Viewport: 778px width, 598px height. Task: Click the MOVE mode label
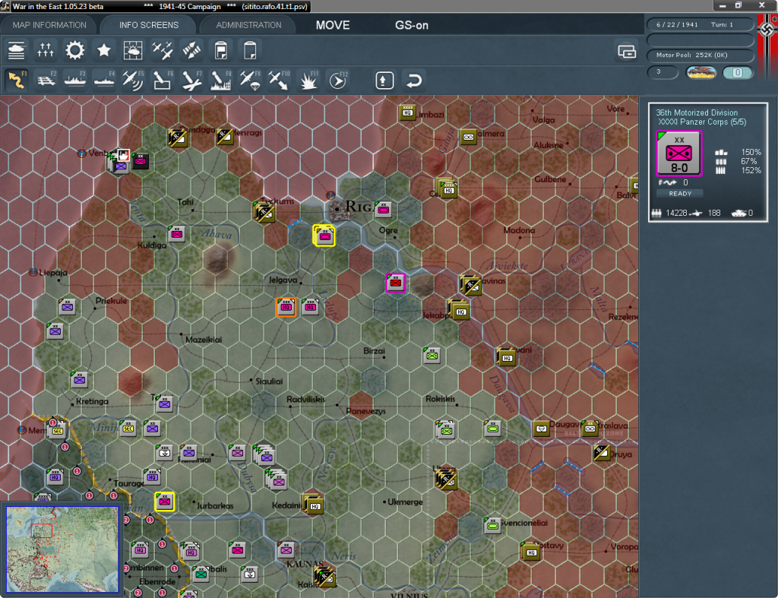(333, 25)
